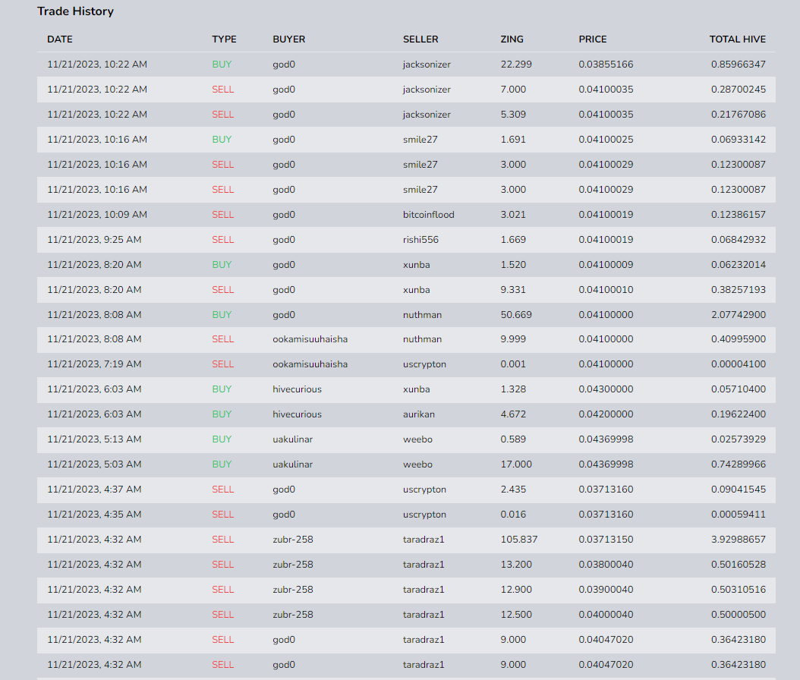Select total 0.85966347 in first row
The height and width of the screenshot is (680, 800).
click(739, 65)
